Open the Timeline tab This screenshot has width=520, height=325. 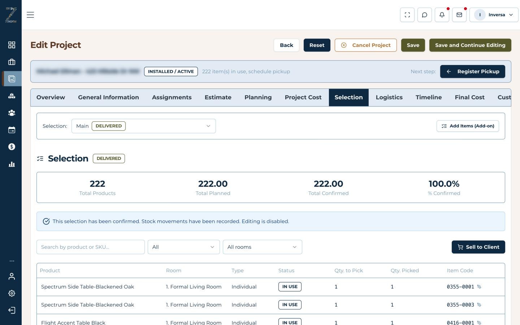pos(429,97)
